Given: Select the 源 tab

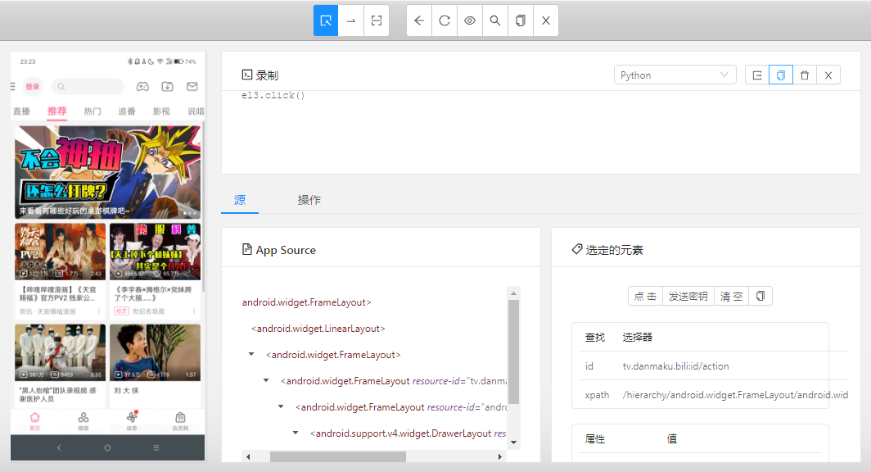Looking at the screenshot, I should 239,200.
